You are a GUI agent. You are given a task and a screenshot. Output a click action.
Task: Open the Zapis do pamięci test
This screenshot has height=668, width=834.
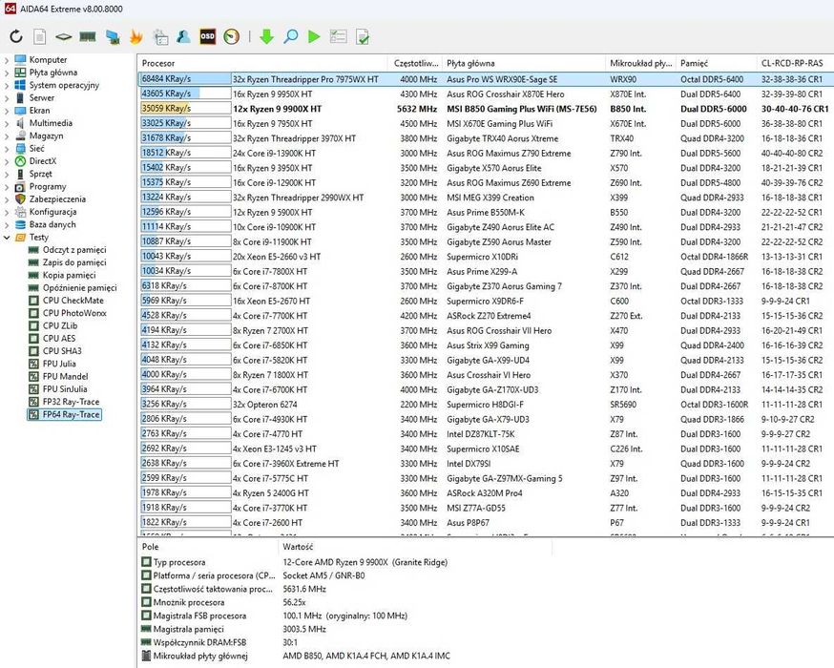tap(73, 262)
